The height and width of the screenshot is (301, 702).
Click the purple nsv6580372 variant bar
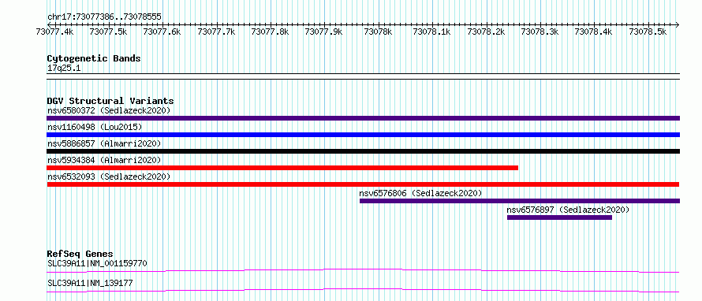point(363,118)
